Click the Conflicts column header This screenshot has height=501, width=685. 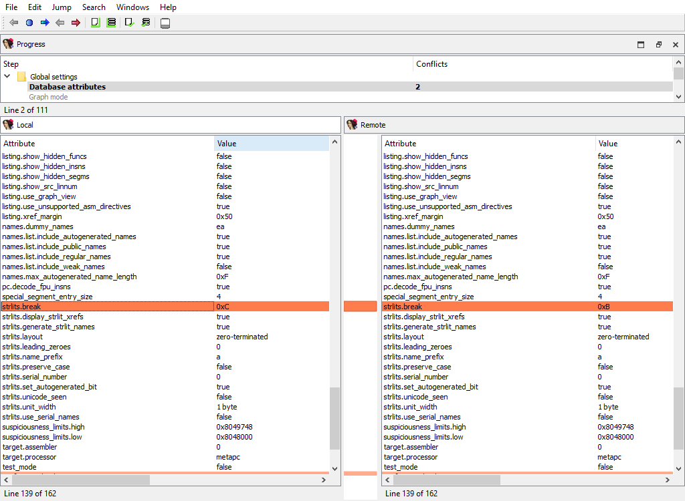[x=431, y=64]
